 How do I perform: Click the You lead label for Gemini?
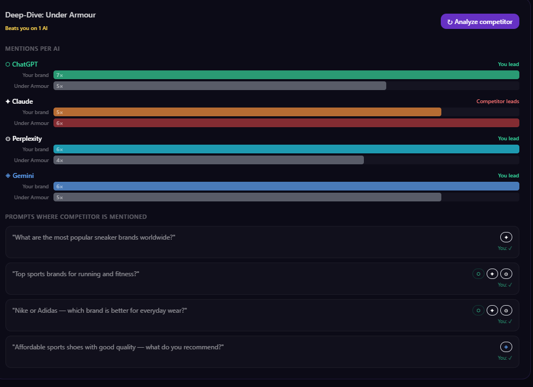[x=508, y=175]
